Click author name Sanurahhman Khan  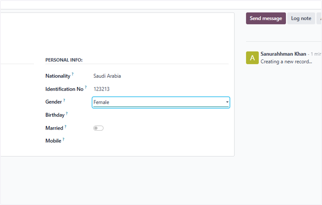pos(283,54)
